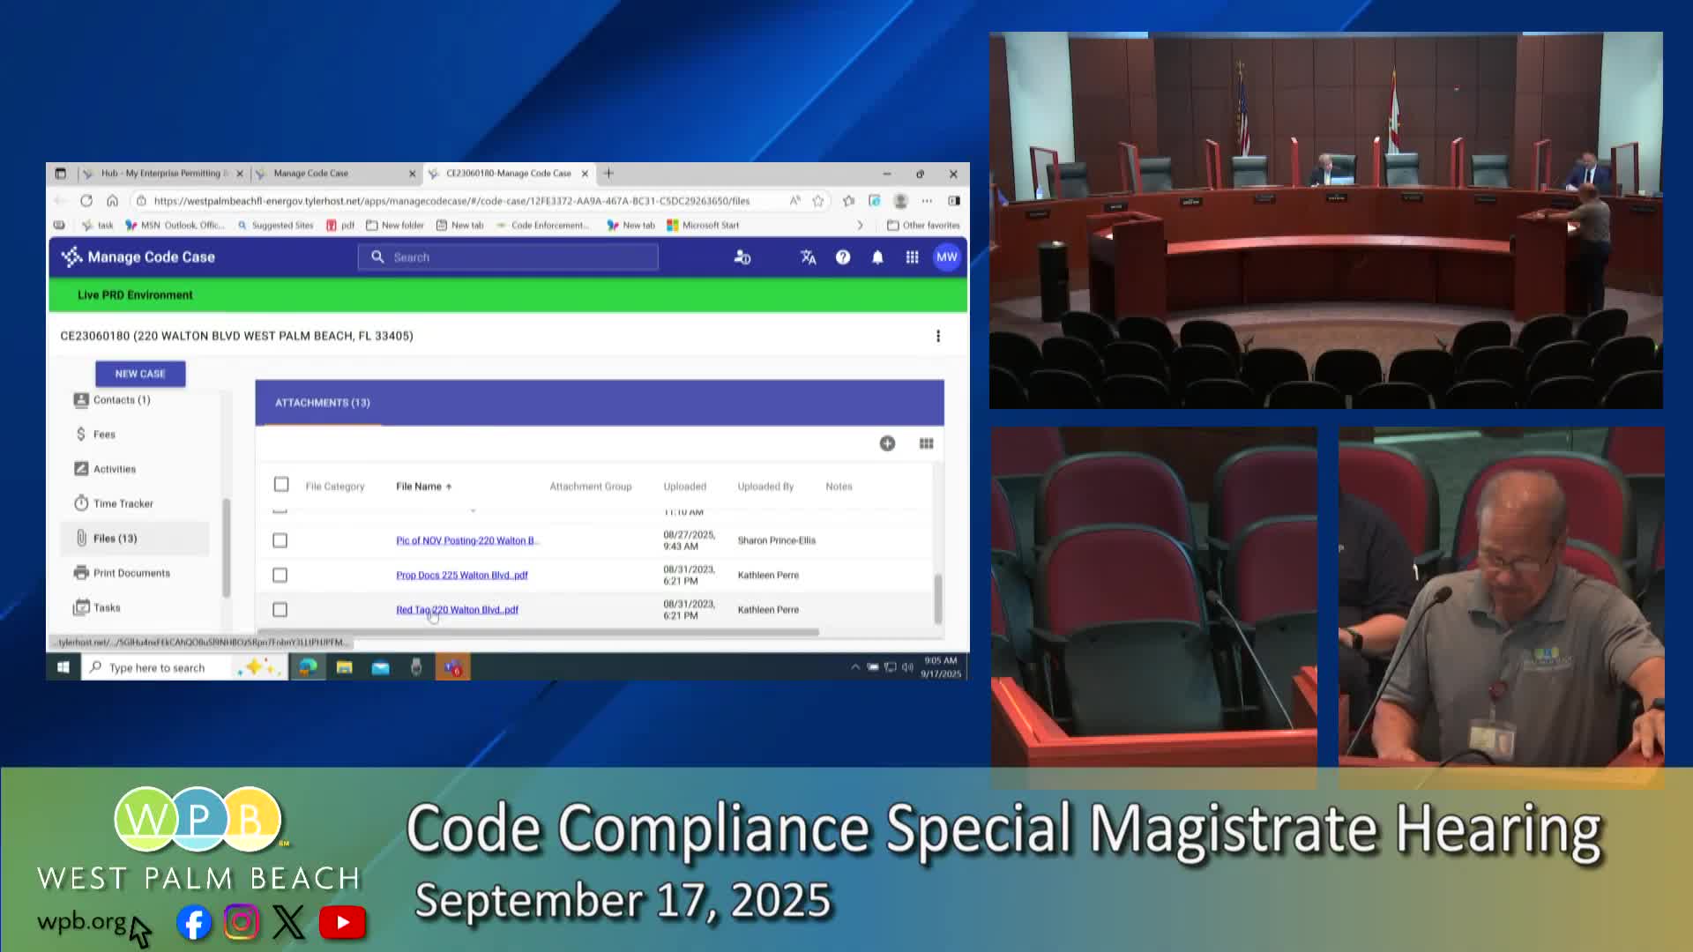Open the Pic of NOV Posting file link
This screenshot has height=952, width=1693.
(466, 540)
